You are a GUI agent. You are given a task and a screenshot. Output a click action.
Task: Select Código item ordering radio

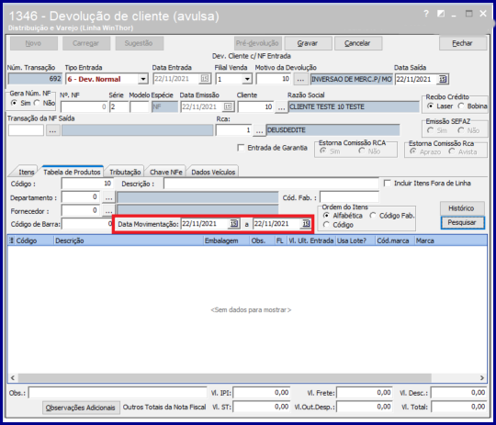(326, 225)
